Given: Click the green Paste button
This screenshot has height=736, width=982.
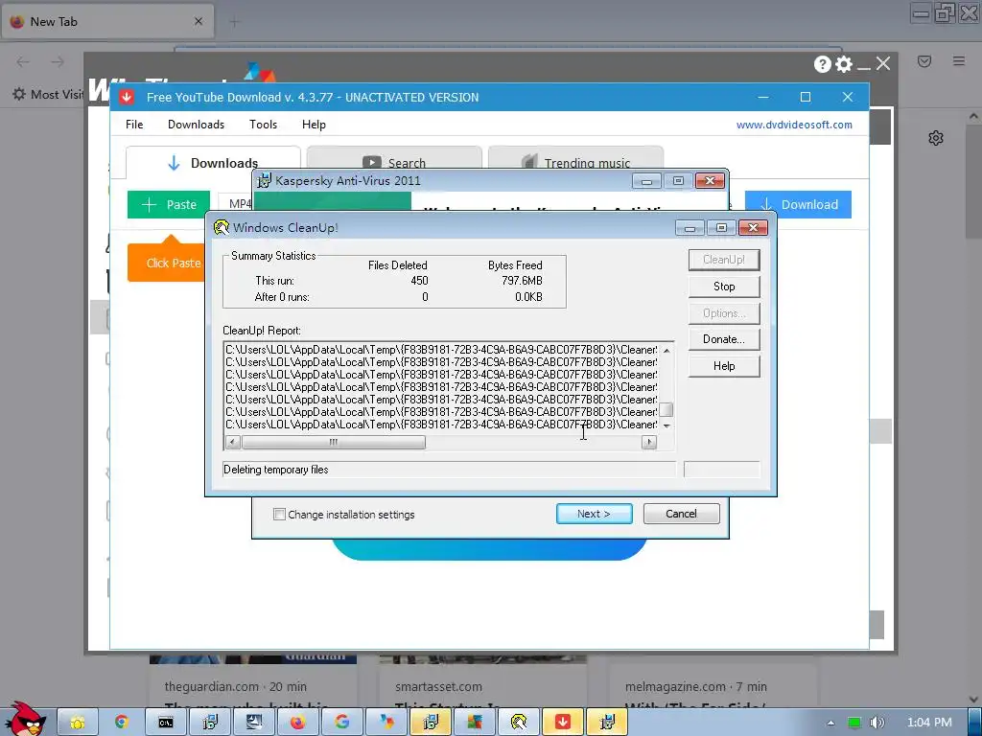Looking at the screenshot, I should point(169,204).
